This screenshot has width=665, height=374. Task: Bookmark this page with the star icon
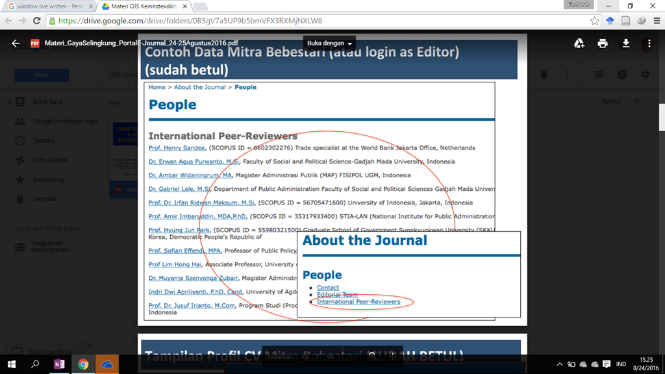click(x=595, y=21)
